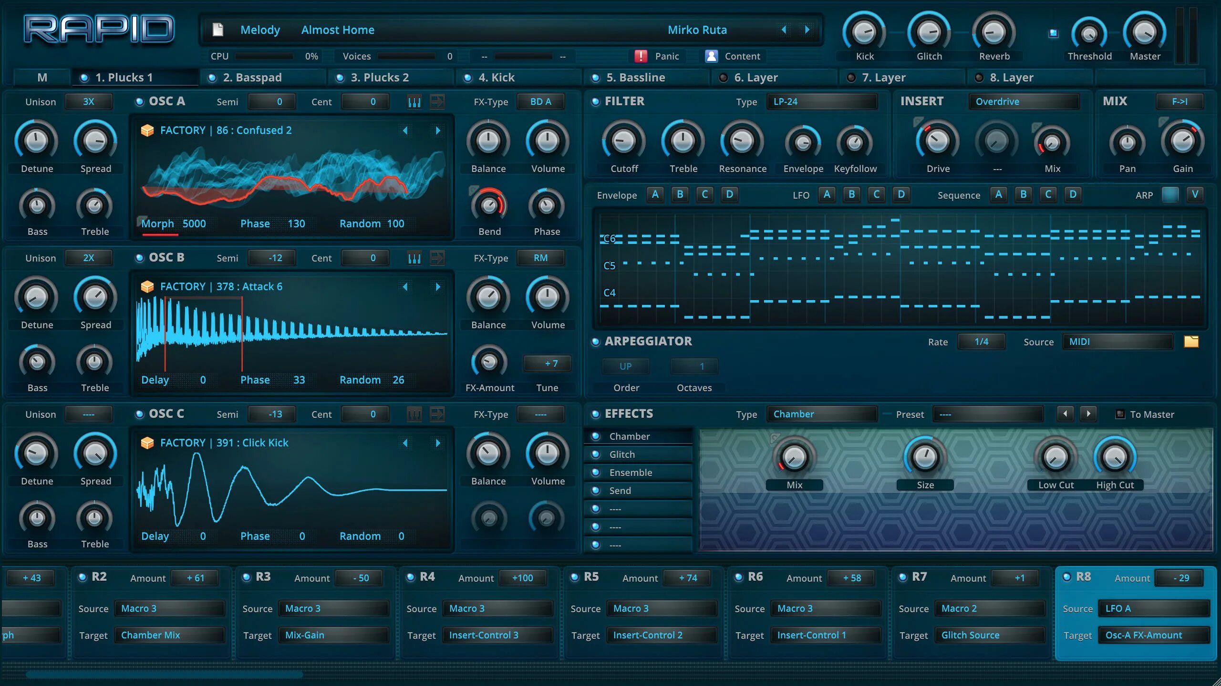The height and width of the screenshot is (686, 1221).
Task: Open the Content user icon
Action: [711, 56]
